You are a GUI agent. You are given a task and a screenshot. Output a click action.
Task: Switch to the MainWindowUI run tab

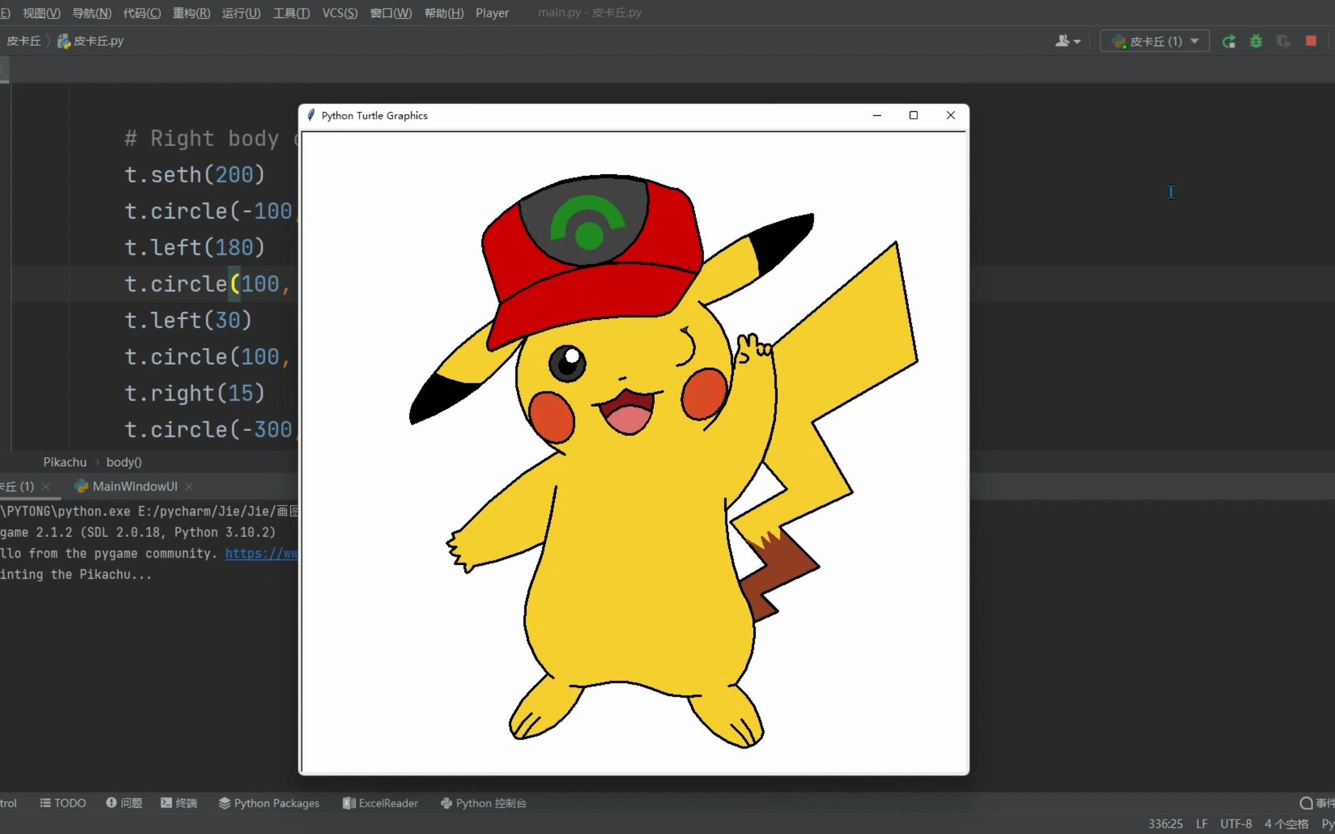click(x=134, y=487)
